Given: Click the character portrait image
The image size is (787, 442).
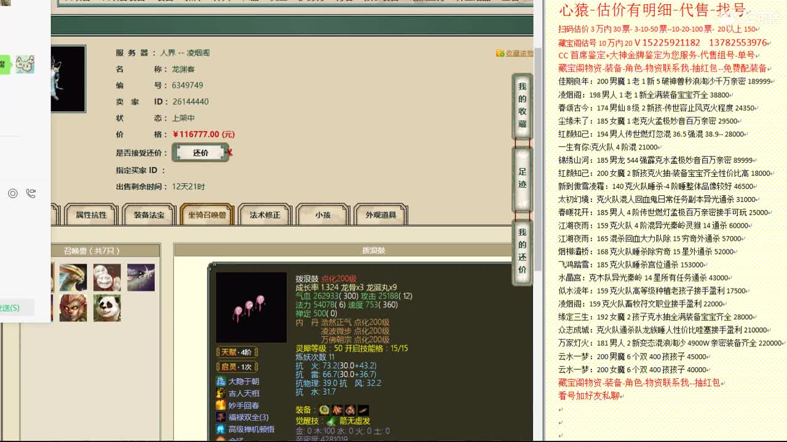Looking at the screenshot, I should [x=68, y=79].
